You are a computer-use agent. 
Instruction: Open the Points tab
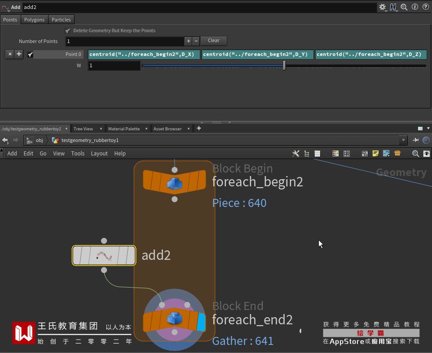(10, 20)
